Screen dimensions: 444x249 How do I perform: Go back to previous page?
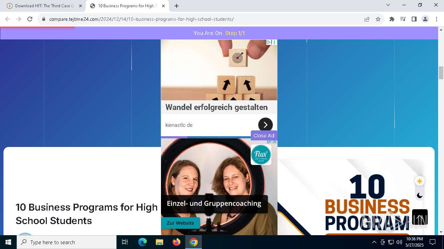pos(8,19)
